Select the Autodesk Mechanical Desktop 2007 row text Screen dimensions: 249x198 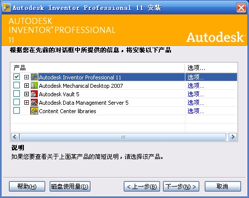81,86
